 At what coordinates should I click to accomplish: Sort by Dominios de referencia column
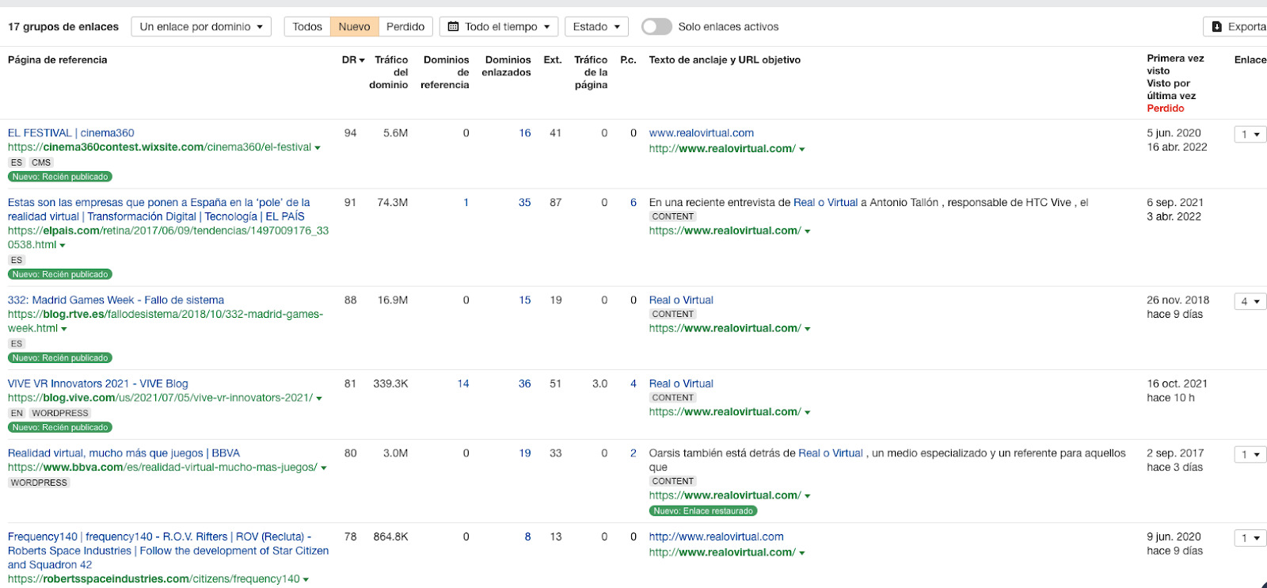tap(445, 72)
